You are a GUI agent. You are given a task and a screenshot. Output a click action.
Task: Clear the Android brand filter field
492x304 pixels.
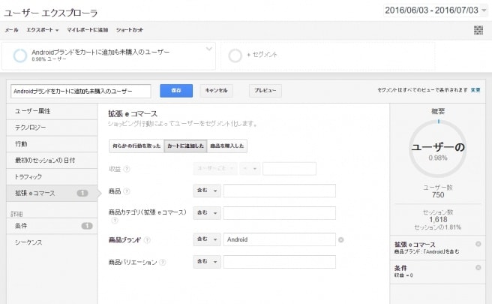340,239
